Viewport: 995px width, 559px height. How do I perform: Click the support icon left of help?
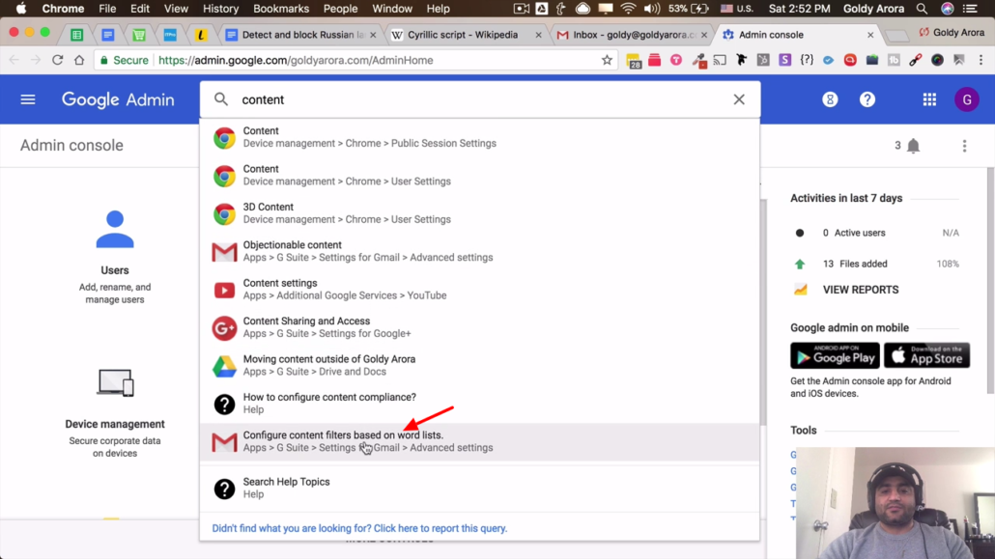click(830, 99)
